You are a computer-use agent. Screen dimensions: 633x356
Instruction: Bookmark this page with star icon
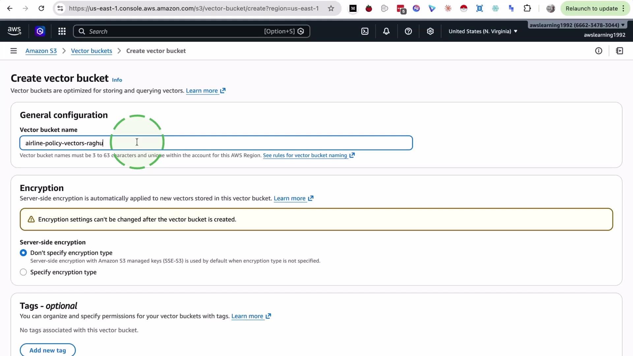pos(331,9)
